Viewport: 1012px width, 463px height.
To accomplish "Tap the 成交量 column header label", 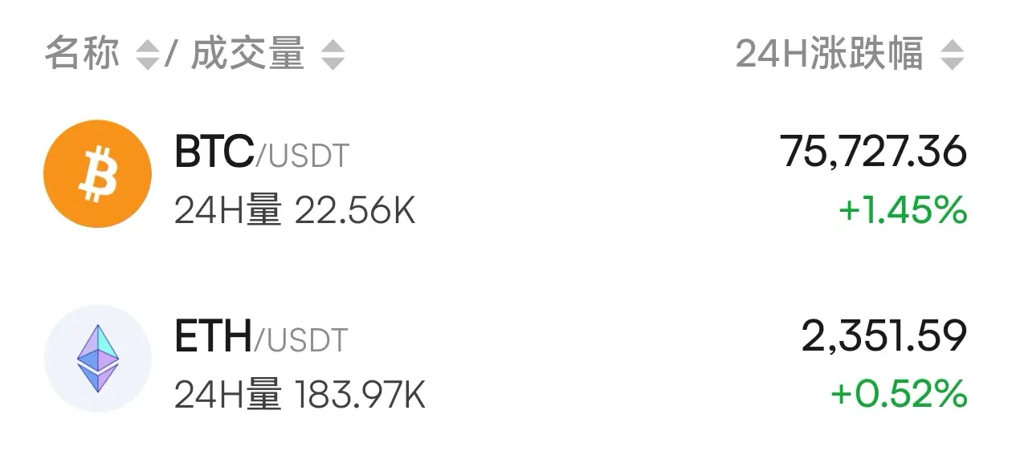I will 248,55.
